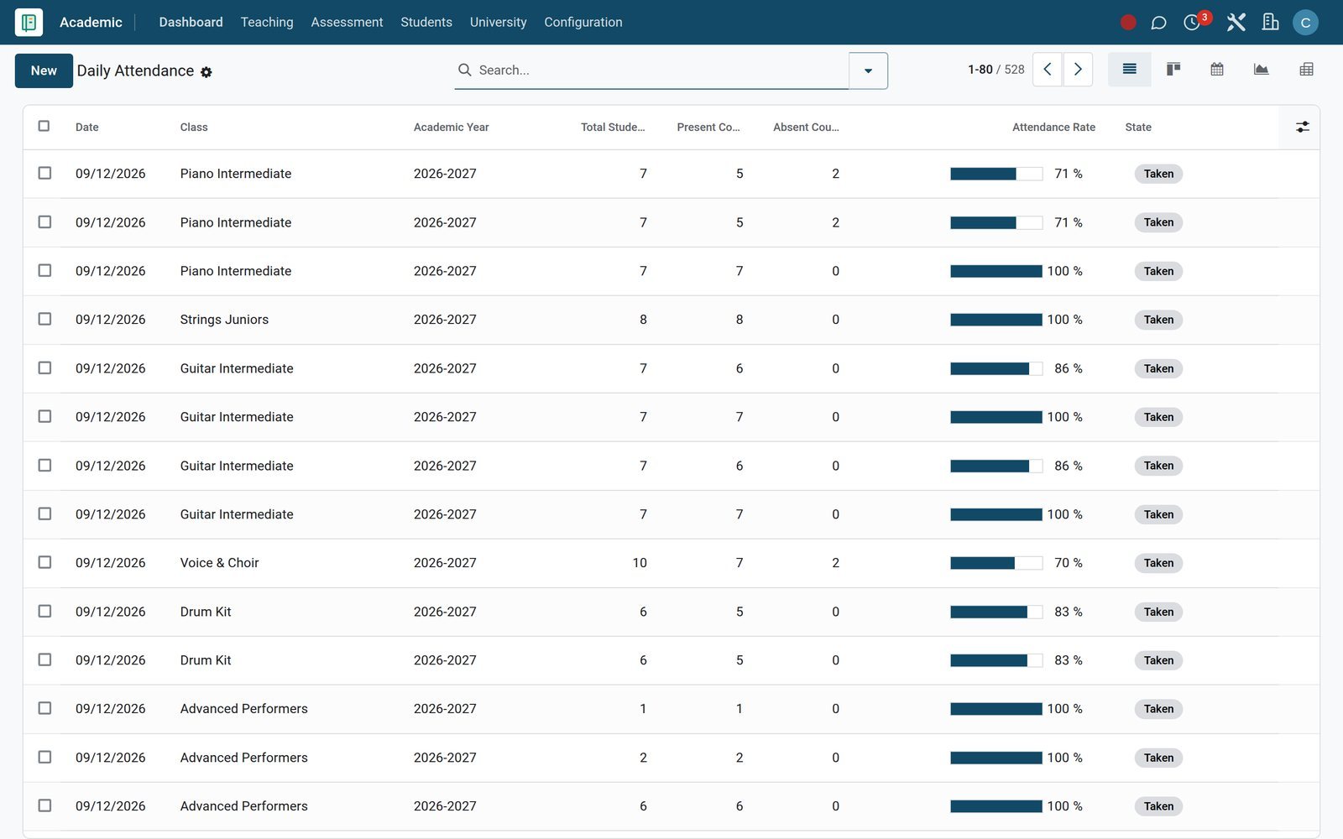Open the Voice & Choir record
The height and width of the screenshot is (839, 1343).
[x=219, y=563]
